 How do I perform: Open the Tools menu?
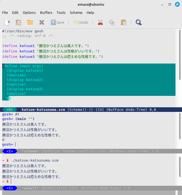[x=61, y=13]
